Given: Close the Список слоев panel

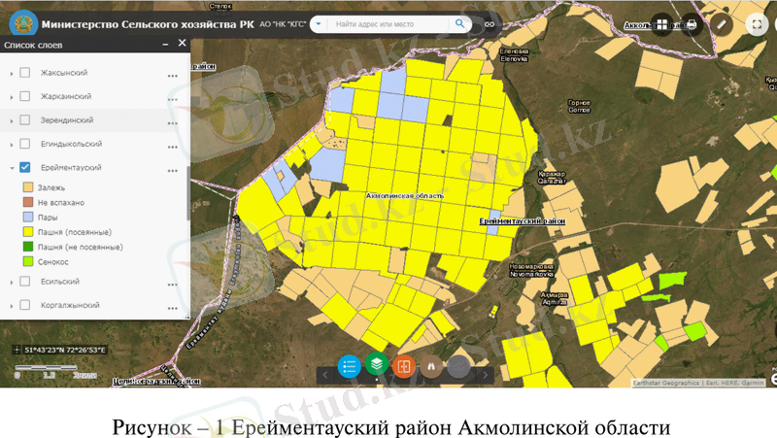Looking at the screenshot, I should click(x=182, y=43).
